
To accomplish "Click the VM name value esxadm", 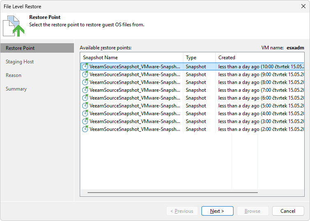I will [x=295, y=48].
